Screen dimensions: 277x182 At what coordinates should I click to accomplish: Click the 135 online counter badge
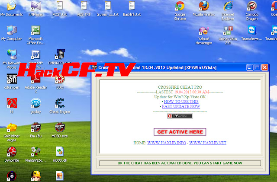[x=180, y=116]
